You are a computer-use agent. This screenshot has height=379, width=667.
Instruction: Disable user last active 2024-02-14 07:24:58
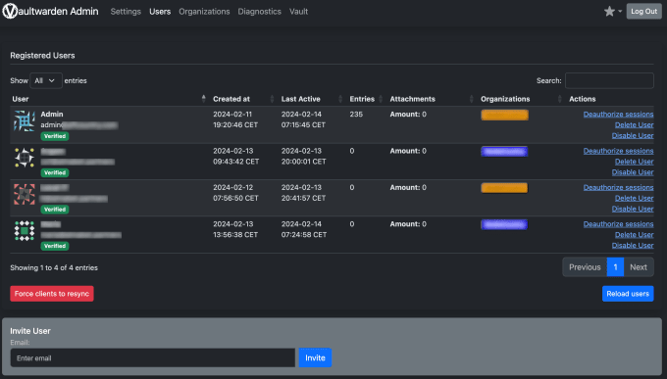point(633,245)
